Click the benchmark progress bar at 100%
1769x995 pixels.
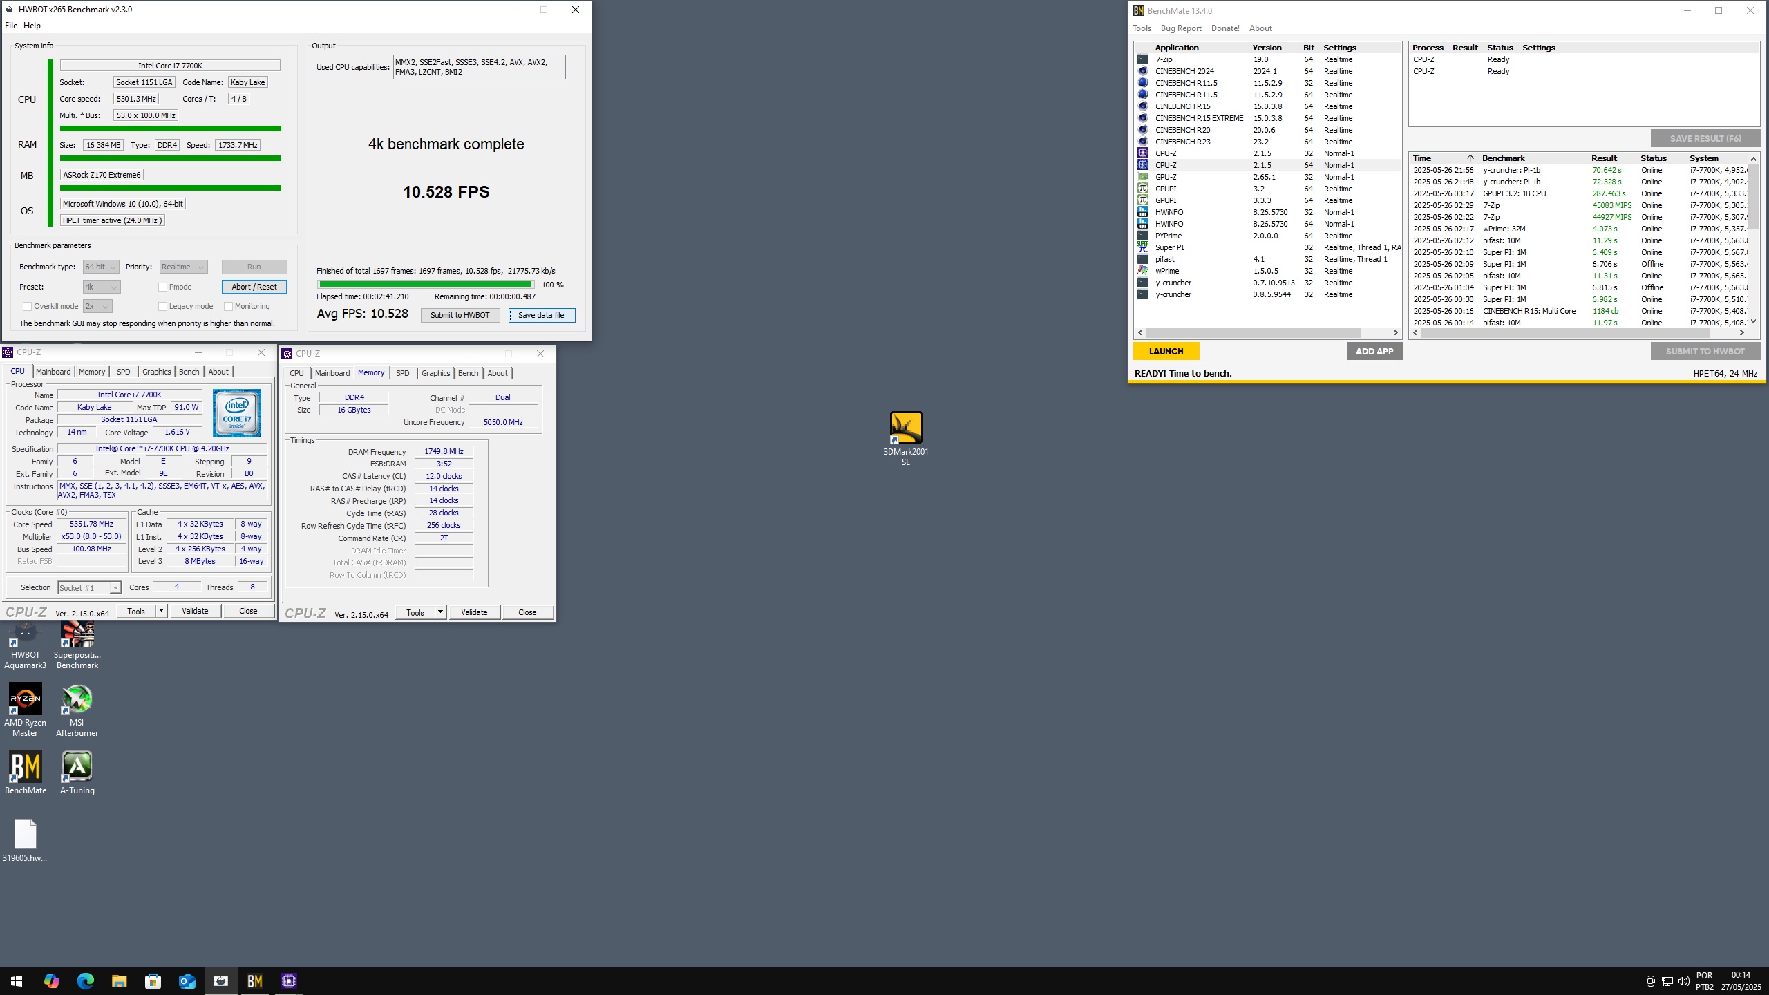425,285
